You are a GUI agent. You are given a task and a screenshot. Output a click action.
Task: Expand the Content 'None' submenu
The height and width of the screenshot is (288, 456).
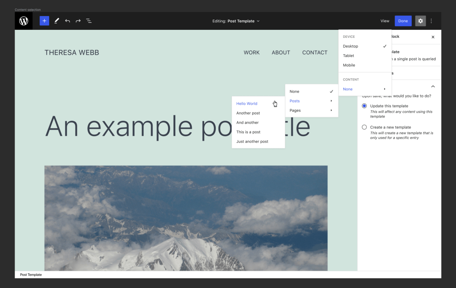364,89
